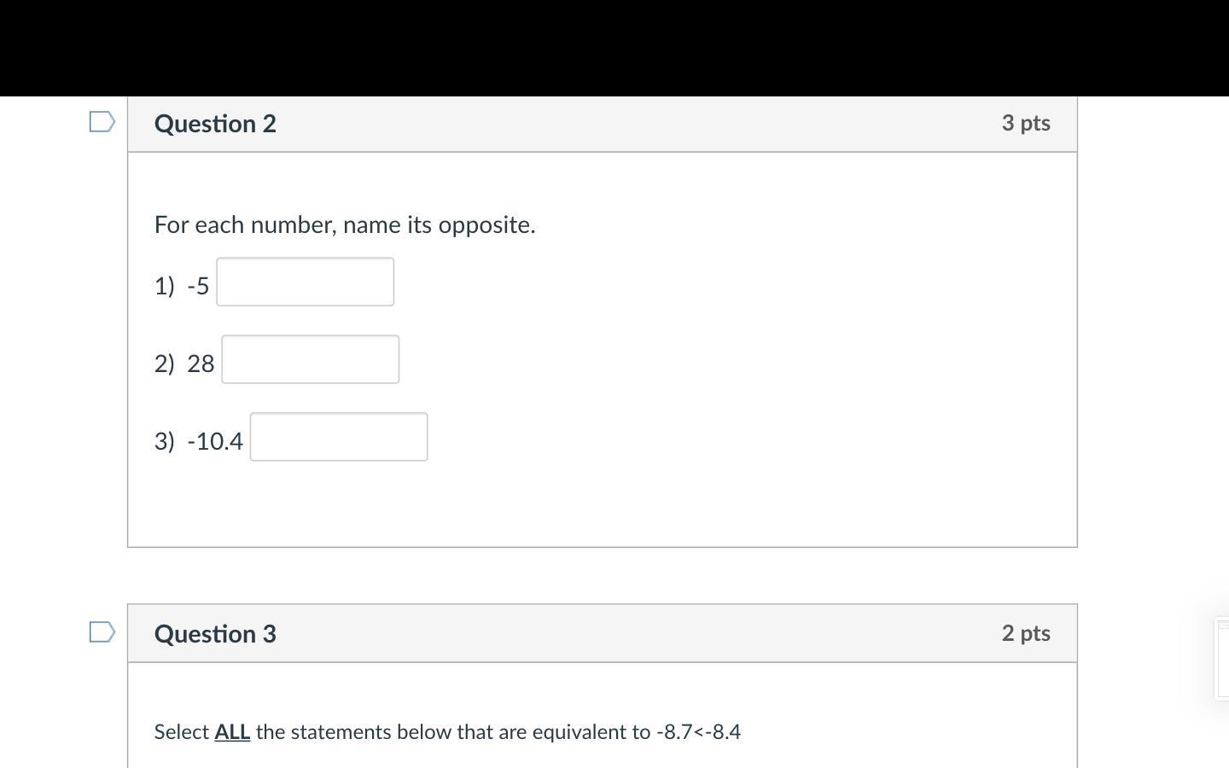Click the "2 pts" label

click(1026, 633)
